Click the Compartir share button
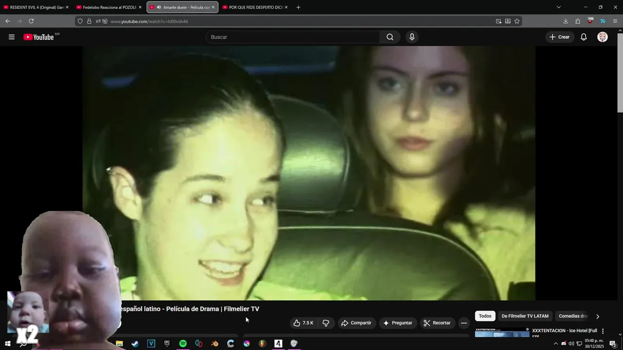623x350 pixels. coord(356,323)
